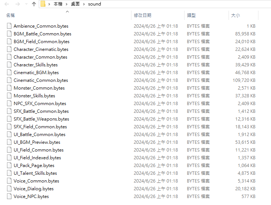
Task: Navigate to 桌面 in breadcrumb
Action: pos(75,4)
